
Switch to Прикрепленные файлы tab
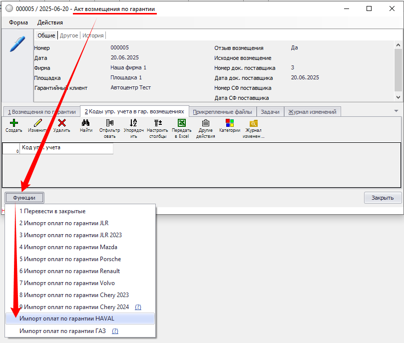tap(223, 112)
